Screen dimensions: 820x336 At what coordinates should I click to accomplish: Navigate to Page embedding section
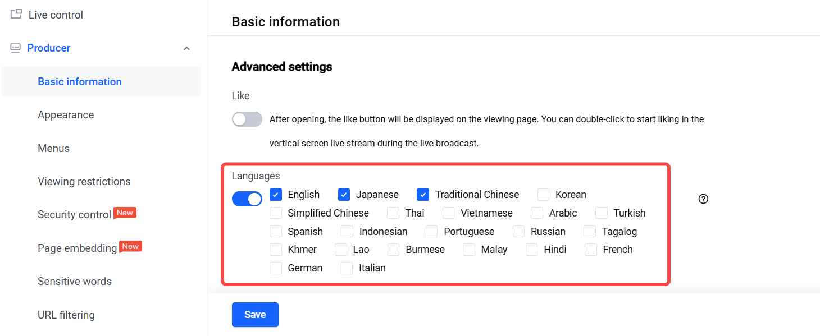pos(77,248)
